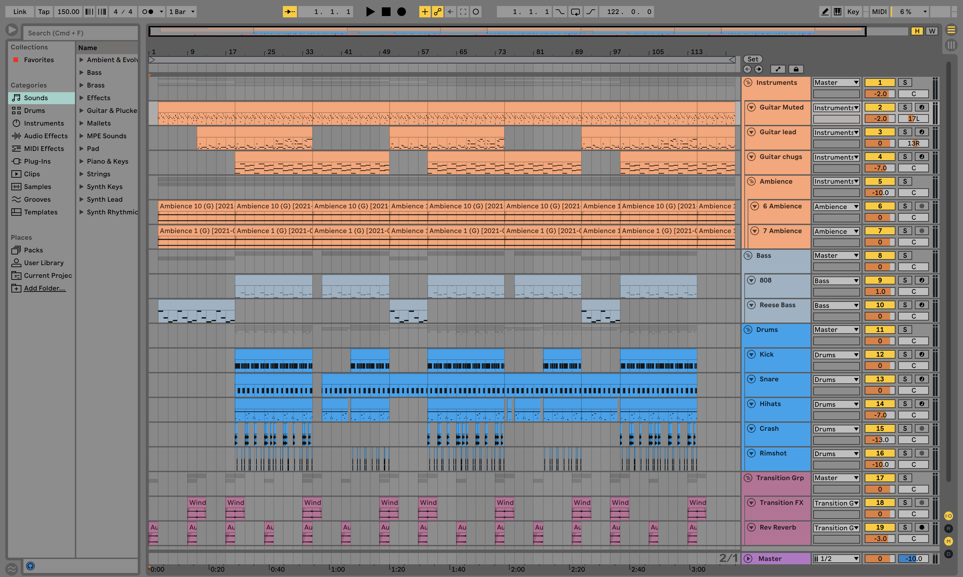Open Packs in Places
This screenshot has height=577, width=963.
point(33,250)
